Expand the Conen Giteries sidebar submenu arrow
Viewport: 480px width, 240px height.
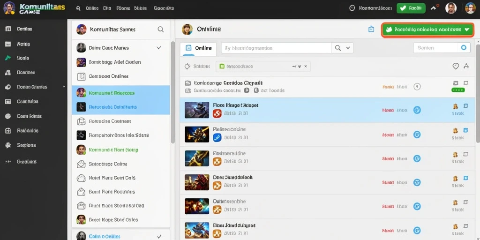(x=64, y=87)
